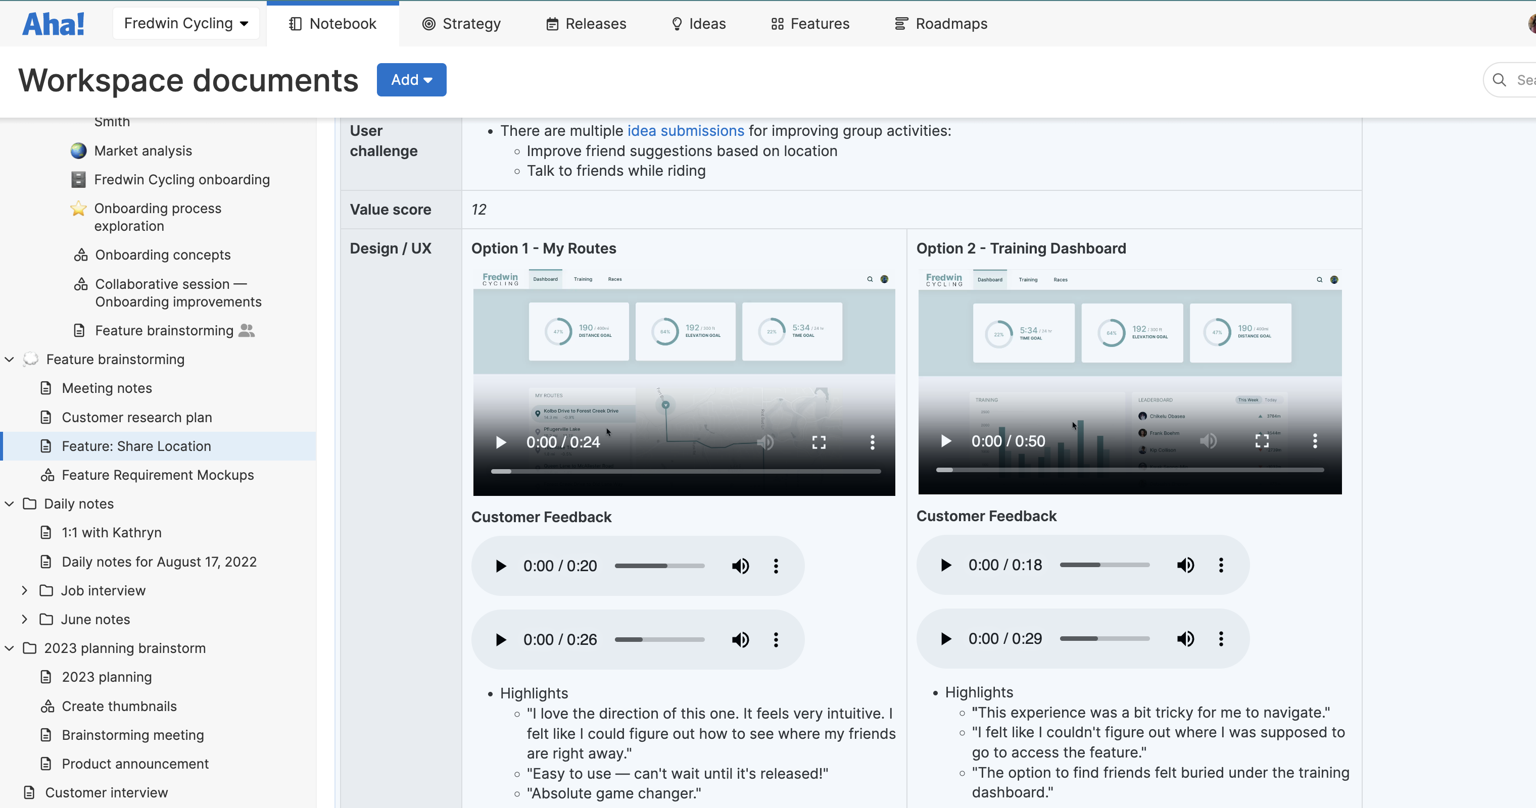
Task: Play the Option 2 Training Dashboard video
Action: coord(946,441)
